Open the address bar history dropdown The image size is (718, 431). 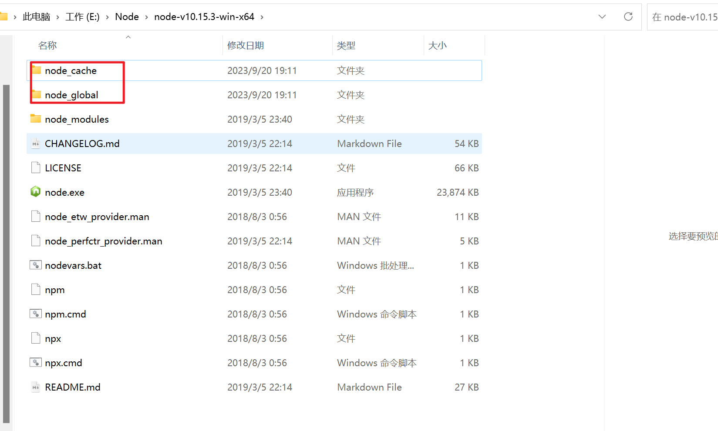(602, 17)
